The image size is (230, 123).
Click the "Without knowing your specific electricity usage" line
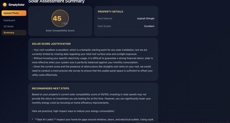[92, 58]
